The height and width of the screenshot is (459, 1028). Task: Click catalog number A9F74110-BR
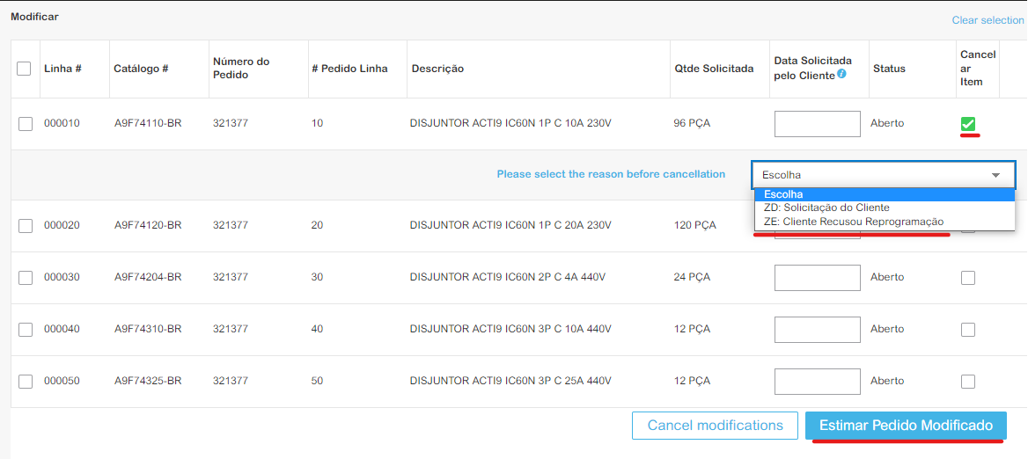tap(148, 123)
